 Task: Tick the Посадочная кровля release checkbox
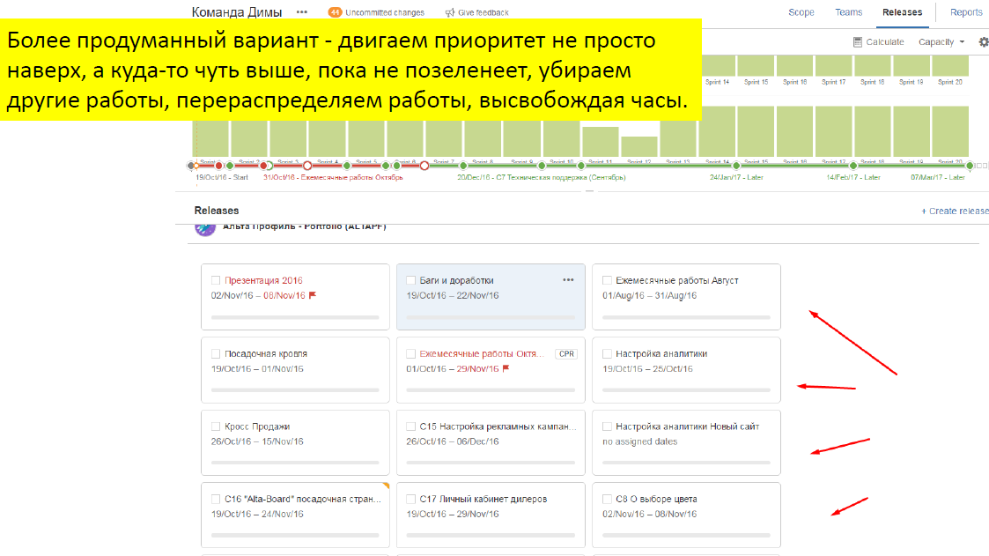216,353
